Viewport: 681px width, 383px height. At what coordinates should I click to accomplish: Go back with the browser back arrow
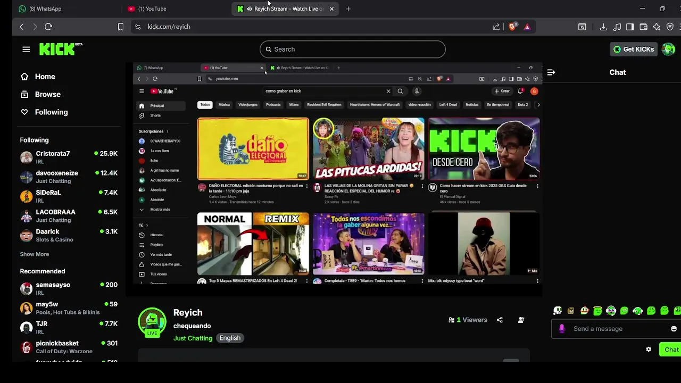click(x=22, y=27)
